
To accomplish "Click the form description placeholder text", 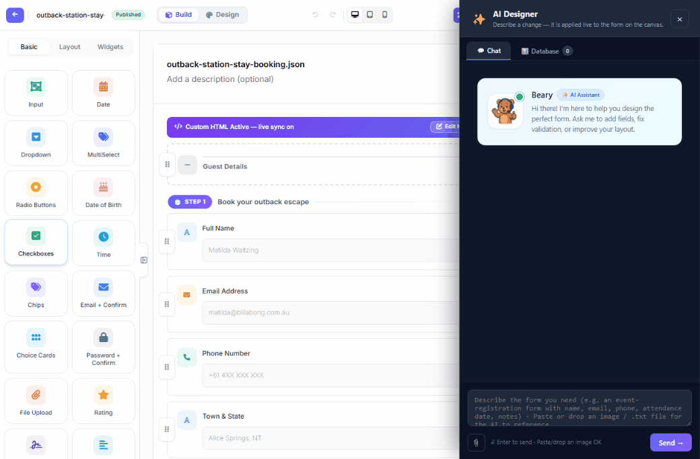I will coord(220,79).
